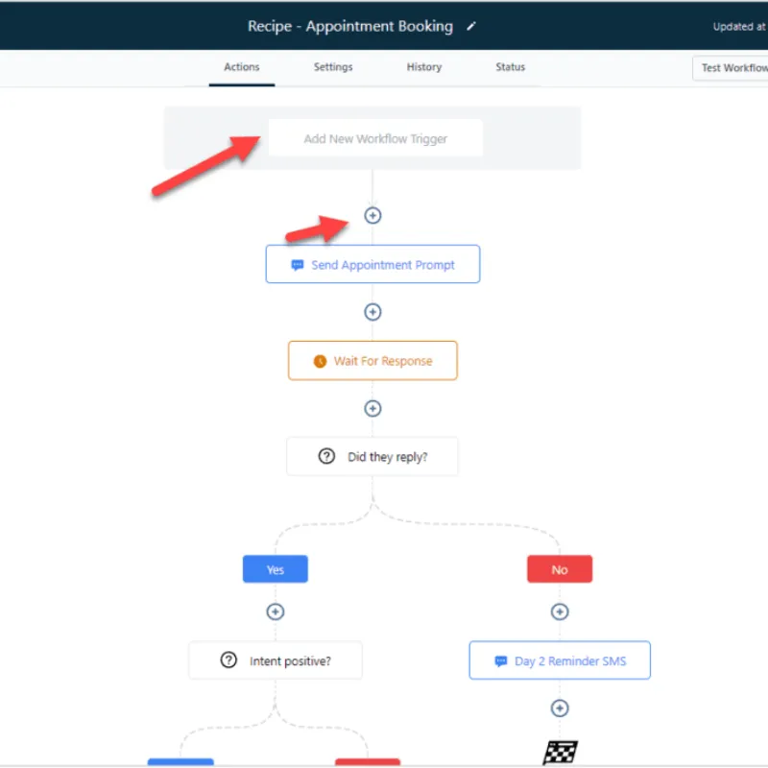Click the clock icon in Wait For Response
The height and width of the screenshot is (768, 768).
pos(320,362)
